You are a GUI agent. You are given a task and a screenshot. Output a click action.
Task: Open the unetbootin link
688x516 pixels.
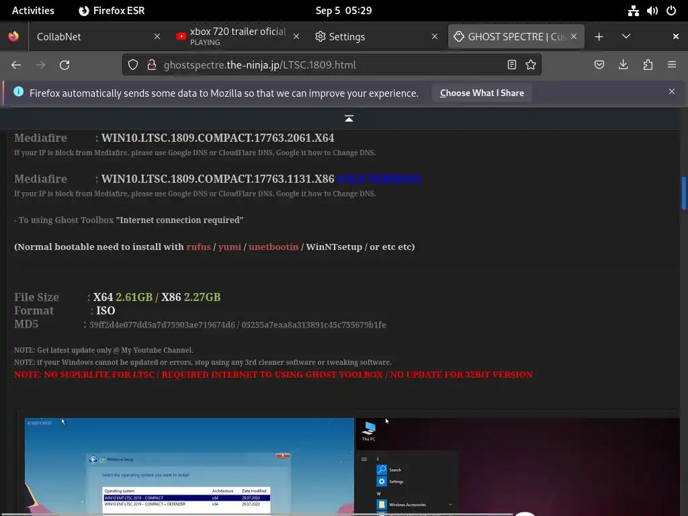pyautogui.click(x=273, y=247)
